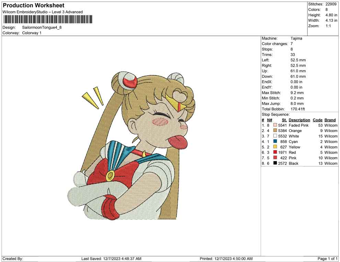Click the 'Code' column header
Viewport: 340px width, 262px height.
click(x=318, y=120)
